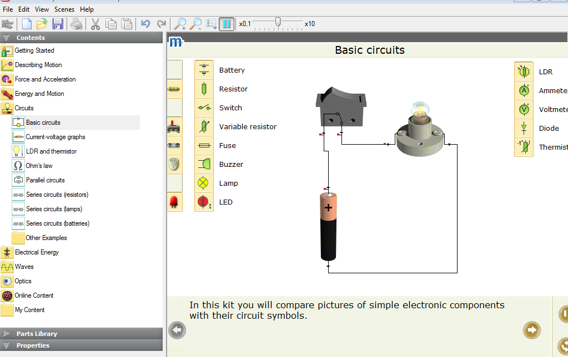Click the Print toolbar icon
The height and width of the screenshot is (357, 568).
click(77, 24)
